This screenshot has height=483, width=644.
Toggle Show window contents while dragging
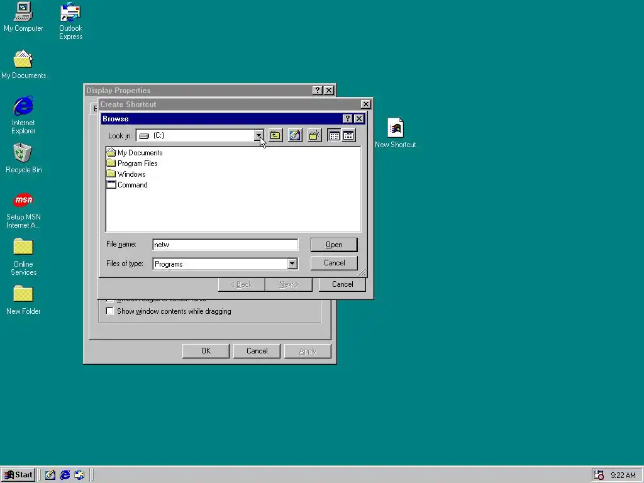pos(109,311)
